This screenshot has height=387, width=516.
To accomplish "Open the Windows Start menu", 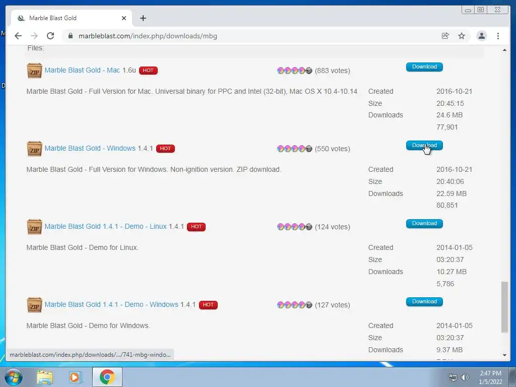I will (x=14, y=377).
